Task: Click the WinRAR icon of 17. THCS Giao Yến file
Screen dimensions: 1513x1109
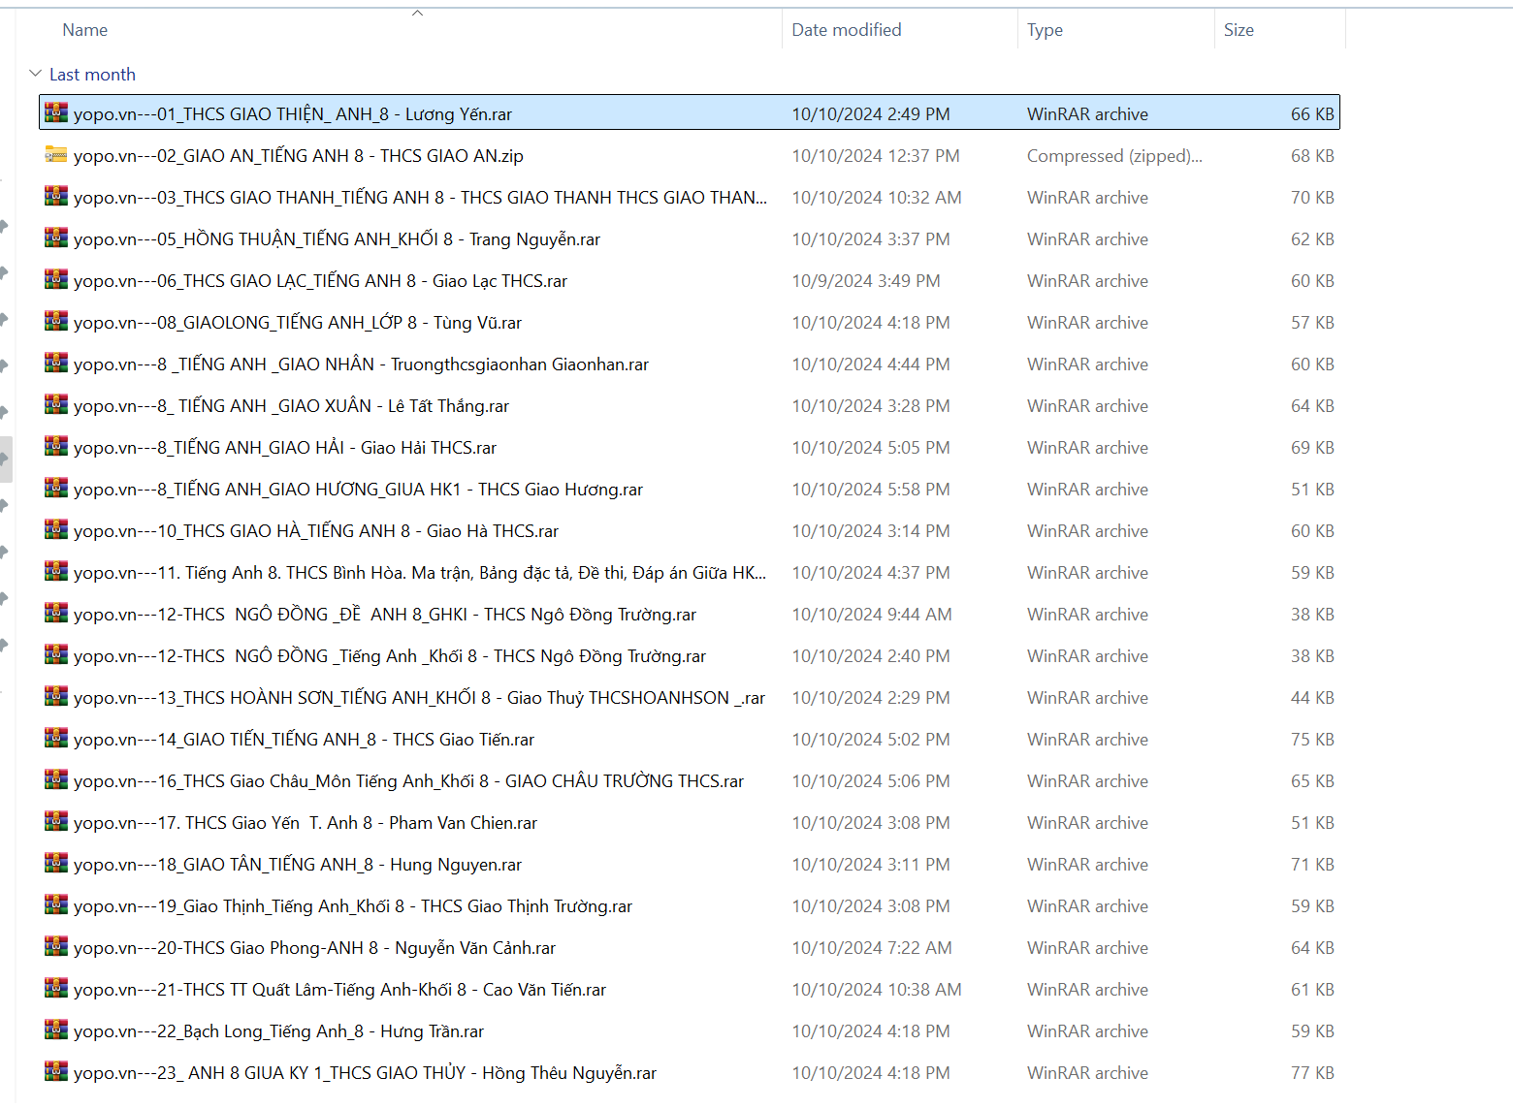Action: tap(56, 821)
